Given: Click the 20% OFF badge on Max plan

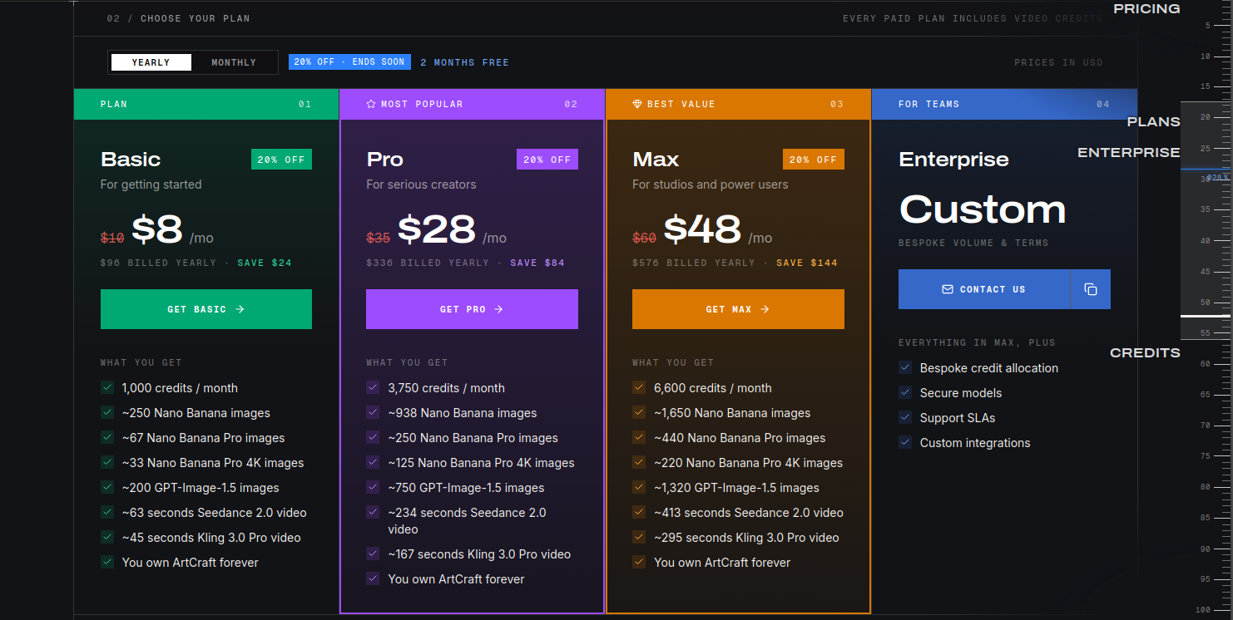Looking at the screenshot, I should pos(814,160).
